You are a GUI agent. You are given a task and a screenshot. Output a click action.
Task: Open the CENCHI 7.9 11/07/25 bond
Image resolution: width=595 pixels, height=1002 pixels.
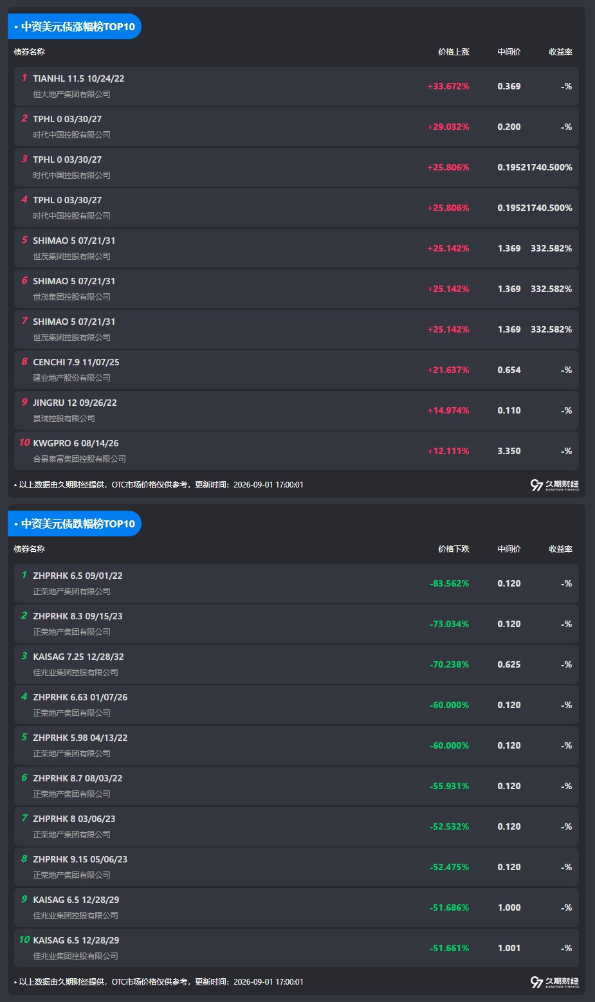(76, 362)
